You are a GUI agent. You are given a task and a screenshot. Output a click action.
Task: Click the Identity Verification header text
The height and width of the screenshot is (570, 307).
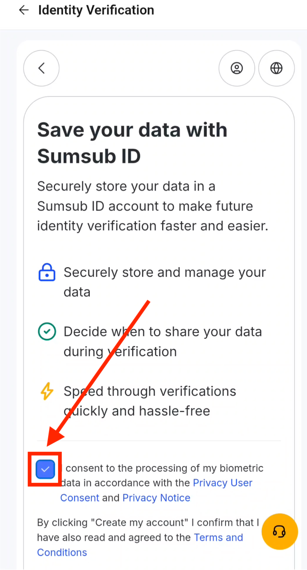click(x=96, y=10)
